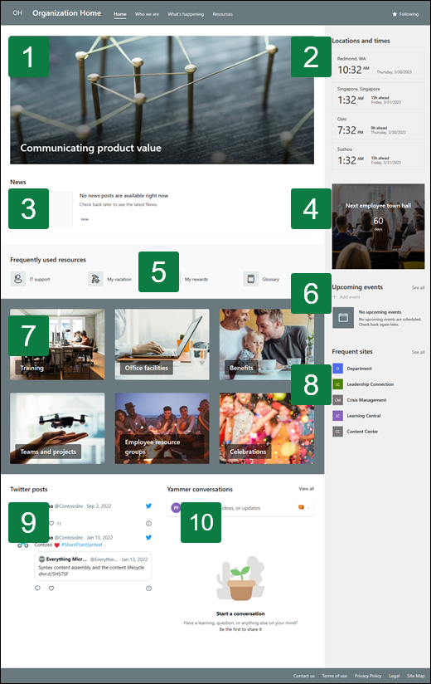Image resolution: width=431 pixels, height=684 pixels.
Task: Click the Singapore clock card
Action: [378, 95]
